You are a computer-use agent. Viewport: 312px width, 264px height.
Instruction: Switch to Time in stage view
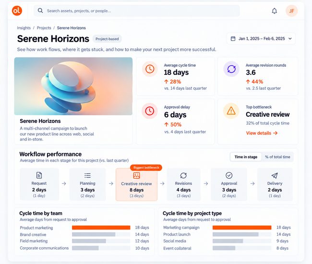246,157
